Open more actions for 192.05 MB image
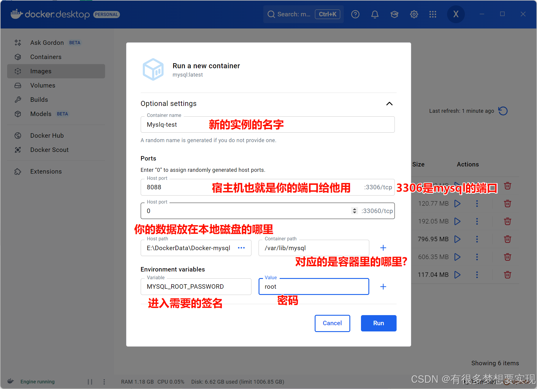537x389 pixels. tap(477, 221)
